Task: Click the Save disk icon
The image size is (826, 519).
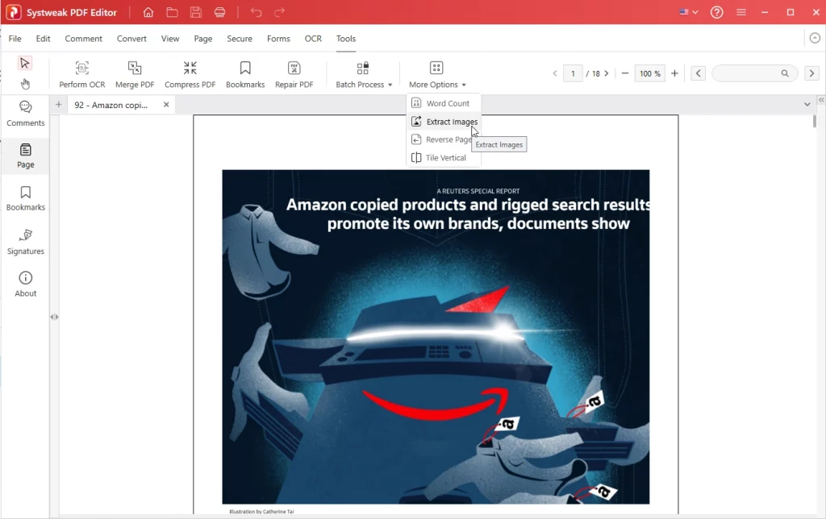Action: [196, 12]
